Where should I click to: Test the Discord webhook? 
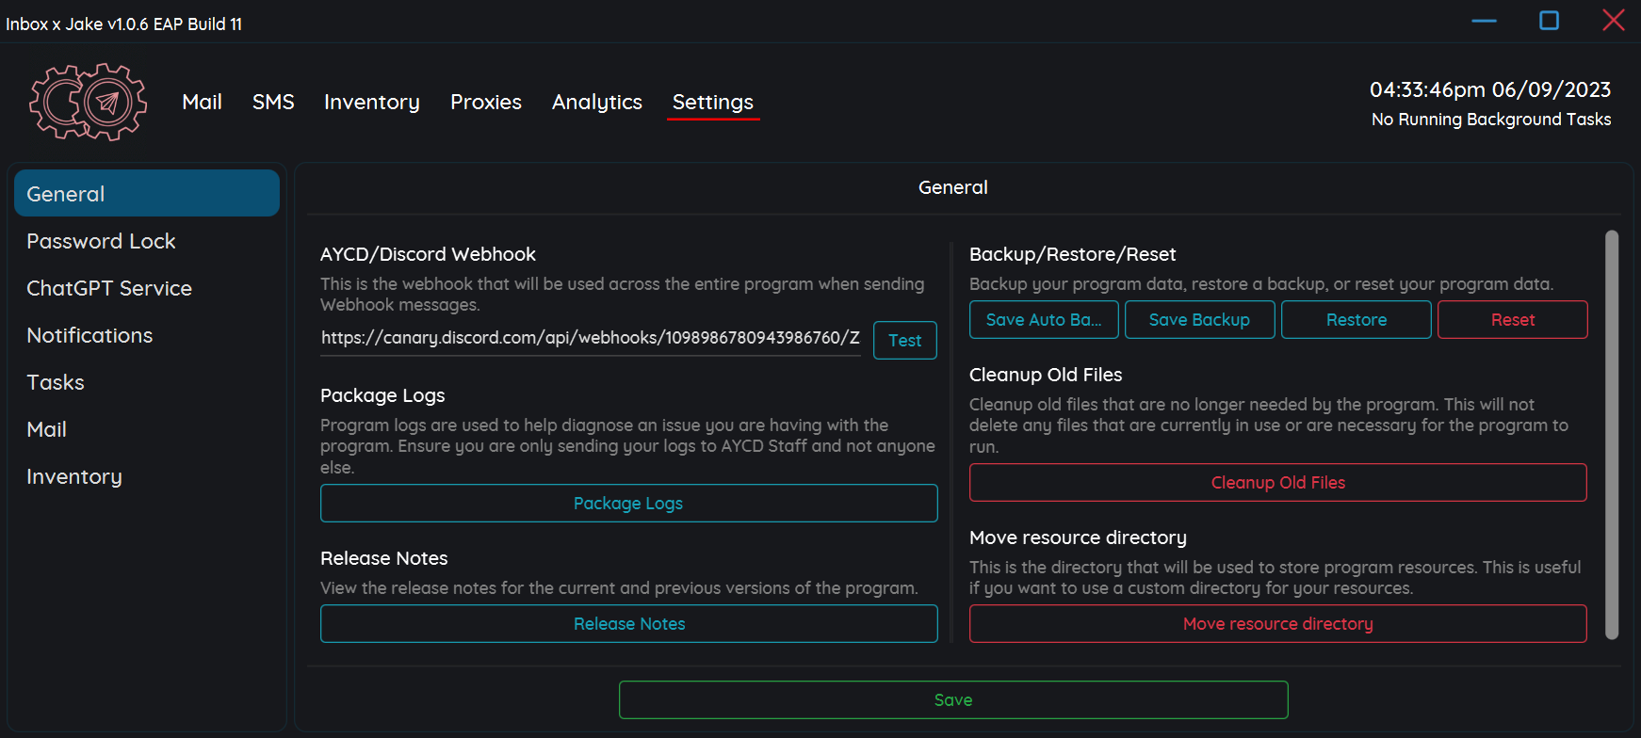(x=904, y=341)
